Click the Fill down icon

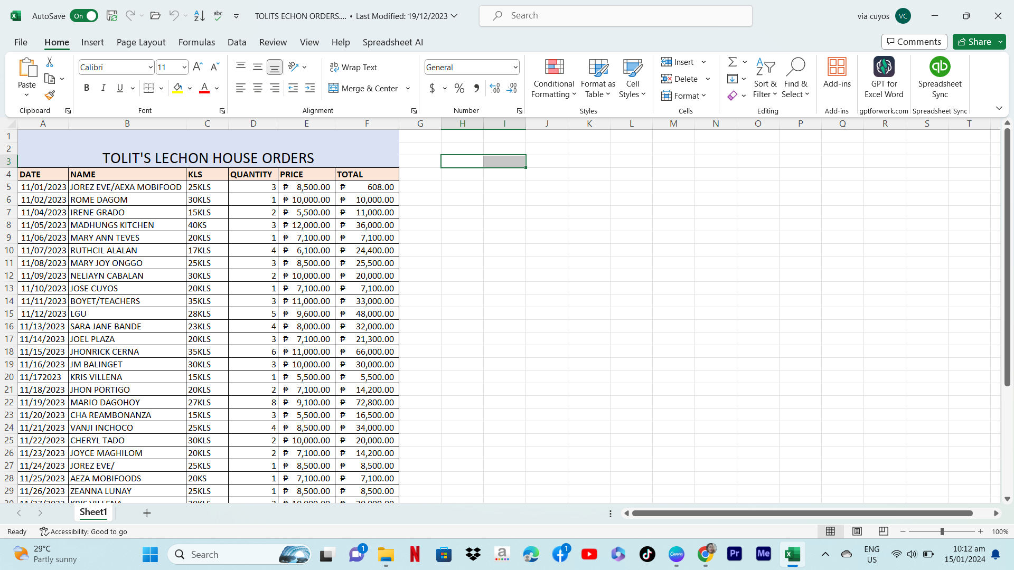click(733, 79)
